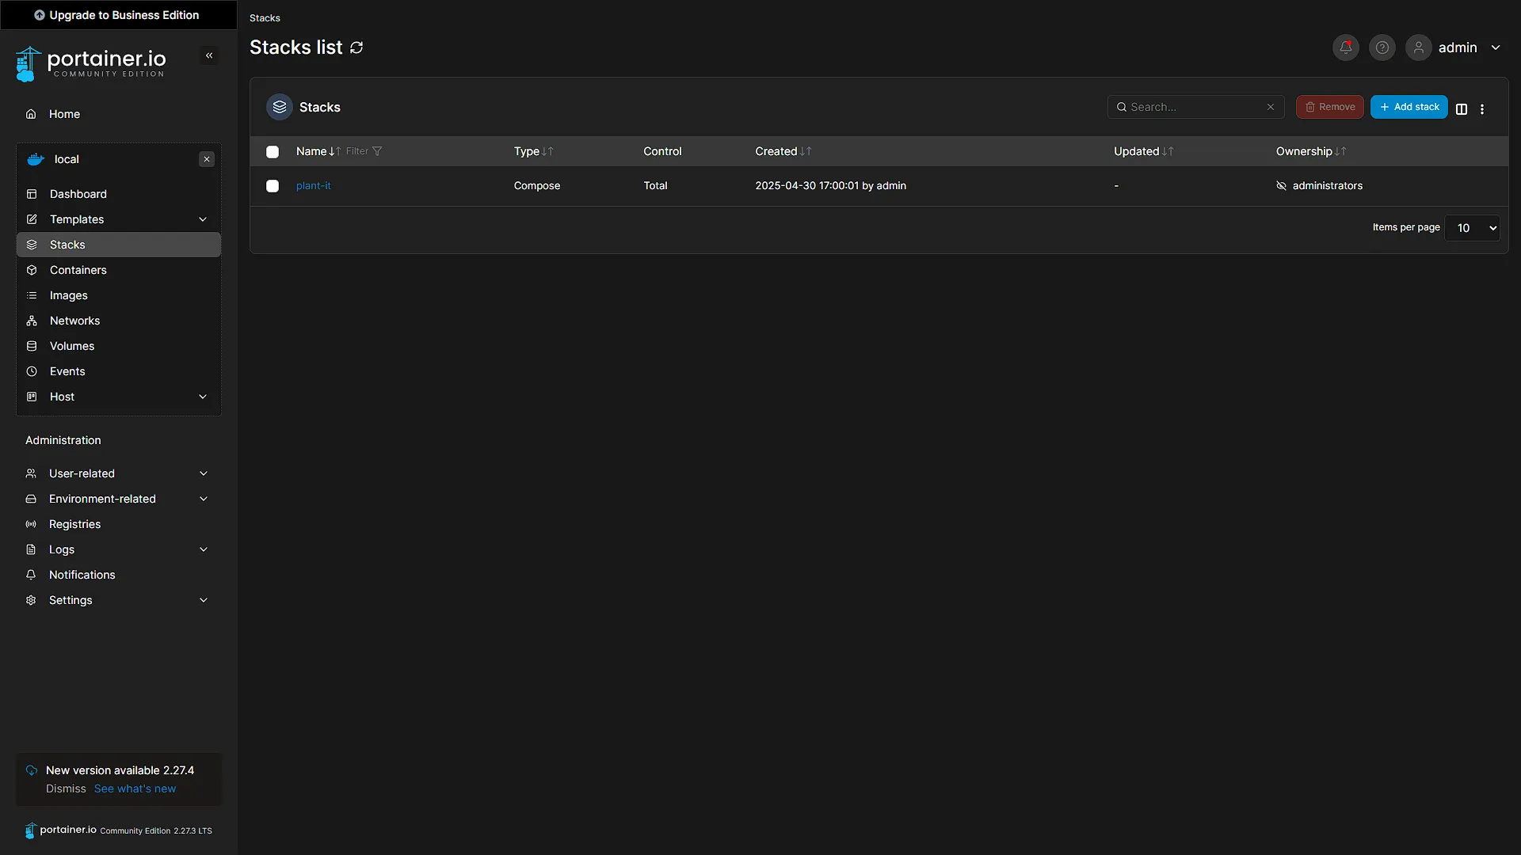Viewport: 1521px width, 855px height.
Task: Open the admin user menu
Action: (1454, 47)
